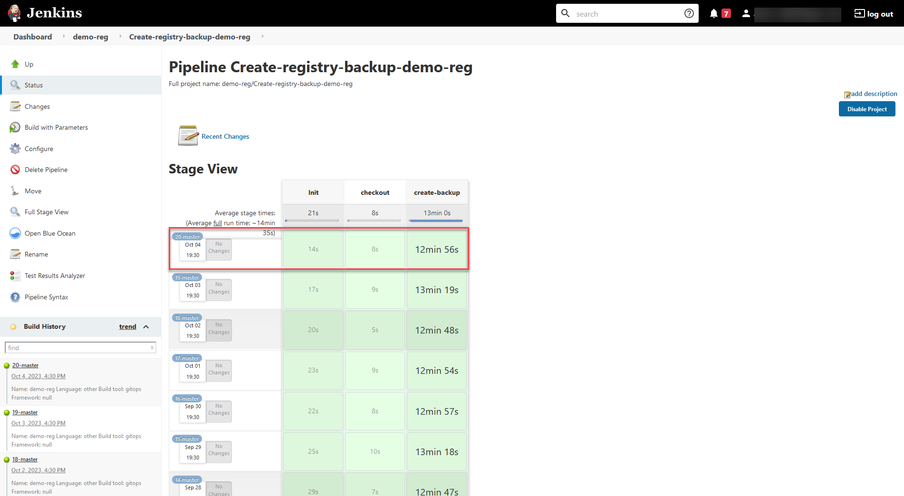The width and height of the screenshot is (904, 496).
Task: Click the Pipeline Syntax help icon
Action: [x=15, y=297]
